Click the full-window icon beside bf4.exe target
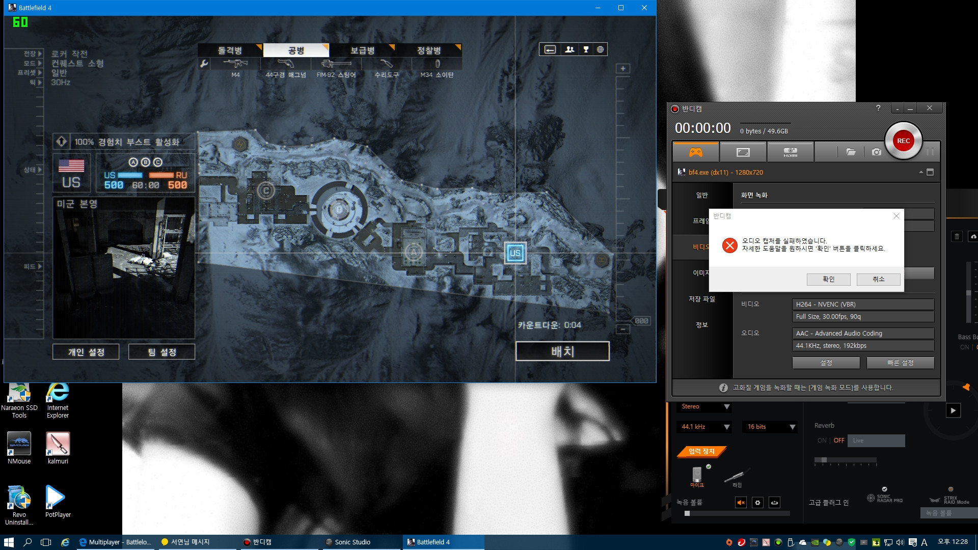The height and width of the screenshot is (550, 978). (x=930, y=172)
